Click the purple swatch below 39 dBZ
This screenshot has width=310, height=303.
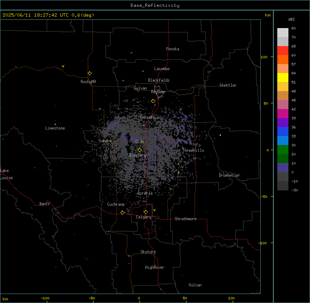[283, 122]
